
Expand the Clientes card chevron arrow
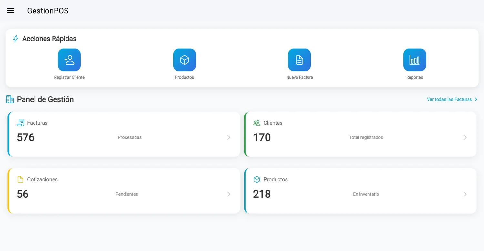coord(465,137)
